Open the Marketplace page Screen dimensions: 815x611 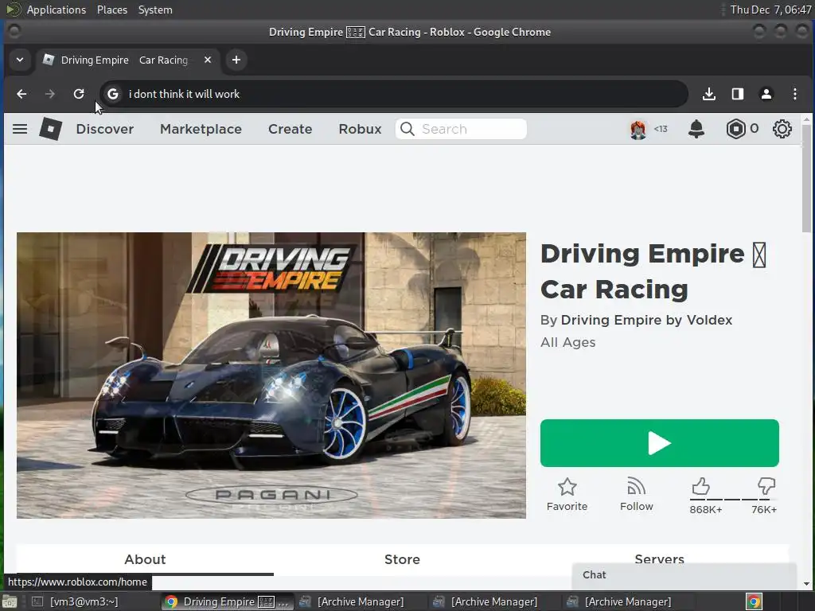coord(201,129)
